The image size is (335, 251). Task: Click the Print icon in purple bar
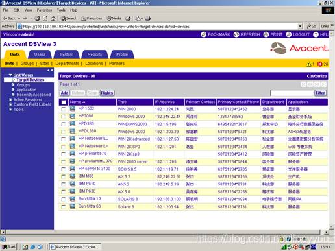point(266,34)
